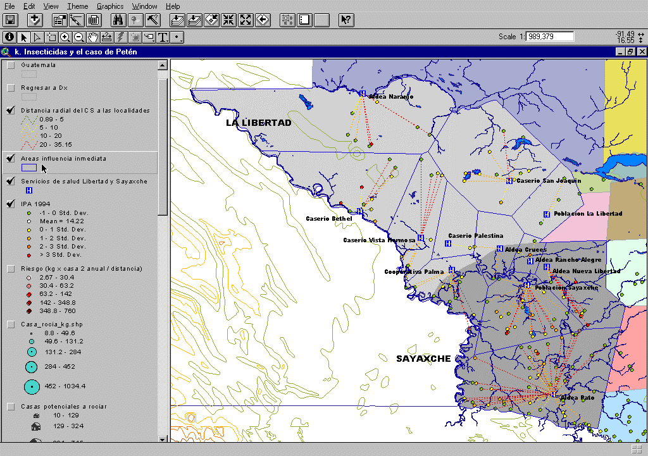Click the Scale input field
Viewport: 648px width, 456px height.
point(549,37)
